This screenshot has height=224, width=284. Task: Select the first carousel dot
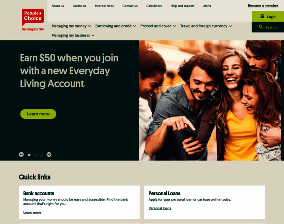click(30, 155)
